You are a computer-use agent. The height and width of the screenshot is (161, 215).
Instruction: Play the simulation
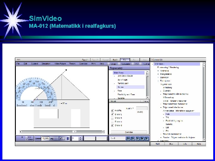coord(147,139)
